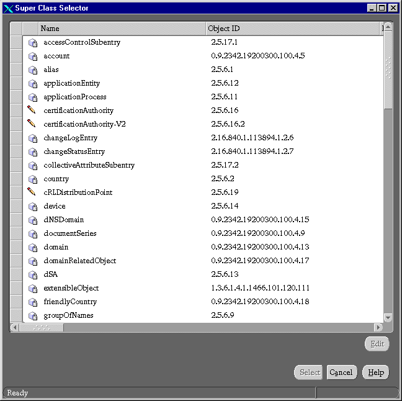Click the Select button
The width and height of the screenshot is (402, 401).
[x=310, y=372]
